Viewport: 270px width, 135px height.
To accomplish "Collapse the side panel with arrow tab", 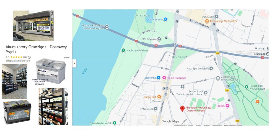I will pos(75,63).
